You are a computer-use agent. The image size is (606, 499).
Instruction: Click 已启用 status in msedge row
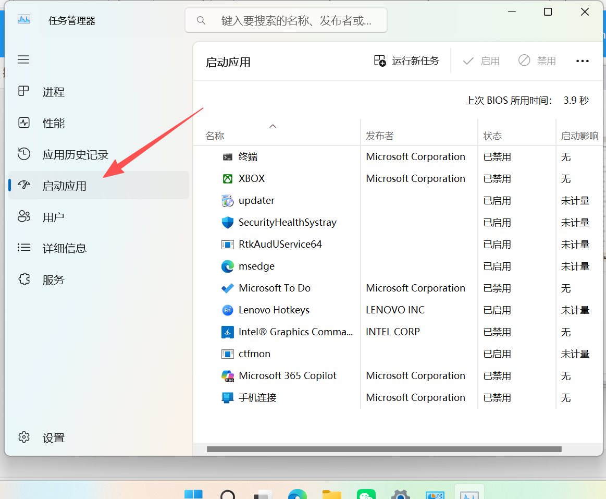point(497,266)
